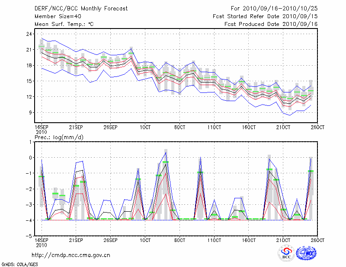Click −5 on the precipitation y-axis
Image resolution: width=346 pixels, height=267 pixels.
point(29,236)
